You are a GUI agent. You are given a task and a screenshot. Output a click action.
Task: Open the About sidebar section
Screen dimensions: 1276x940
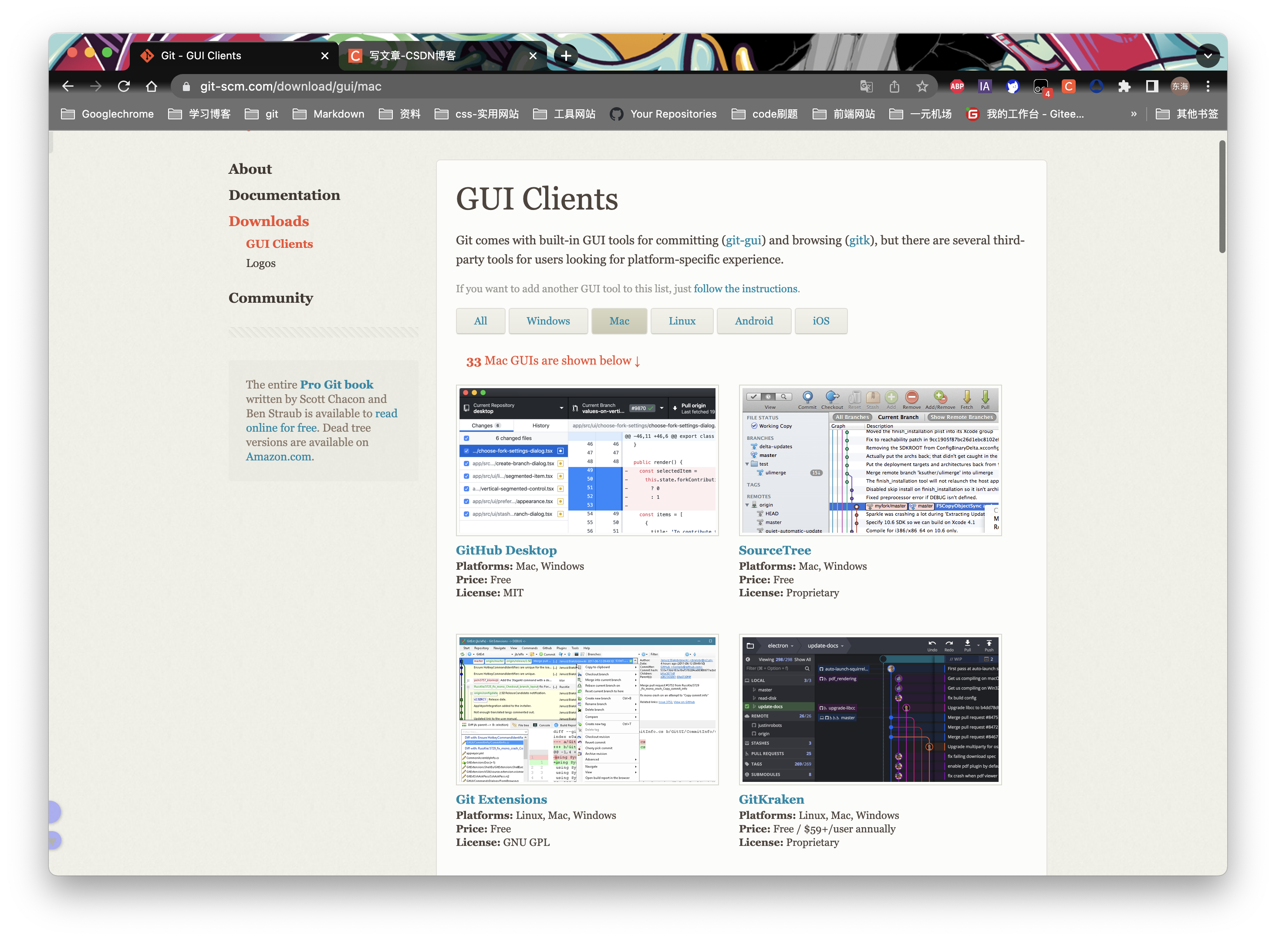tap(250, 169)
